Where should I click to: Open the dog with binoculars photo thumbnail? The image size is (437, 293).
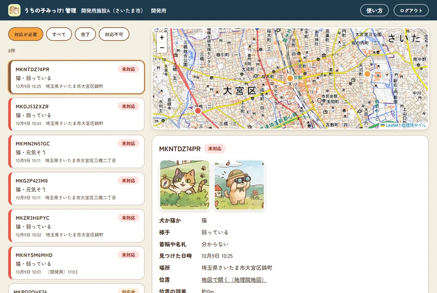[239, 185]
